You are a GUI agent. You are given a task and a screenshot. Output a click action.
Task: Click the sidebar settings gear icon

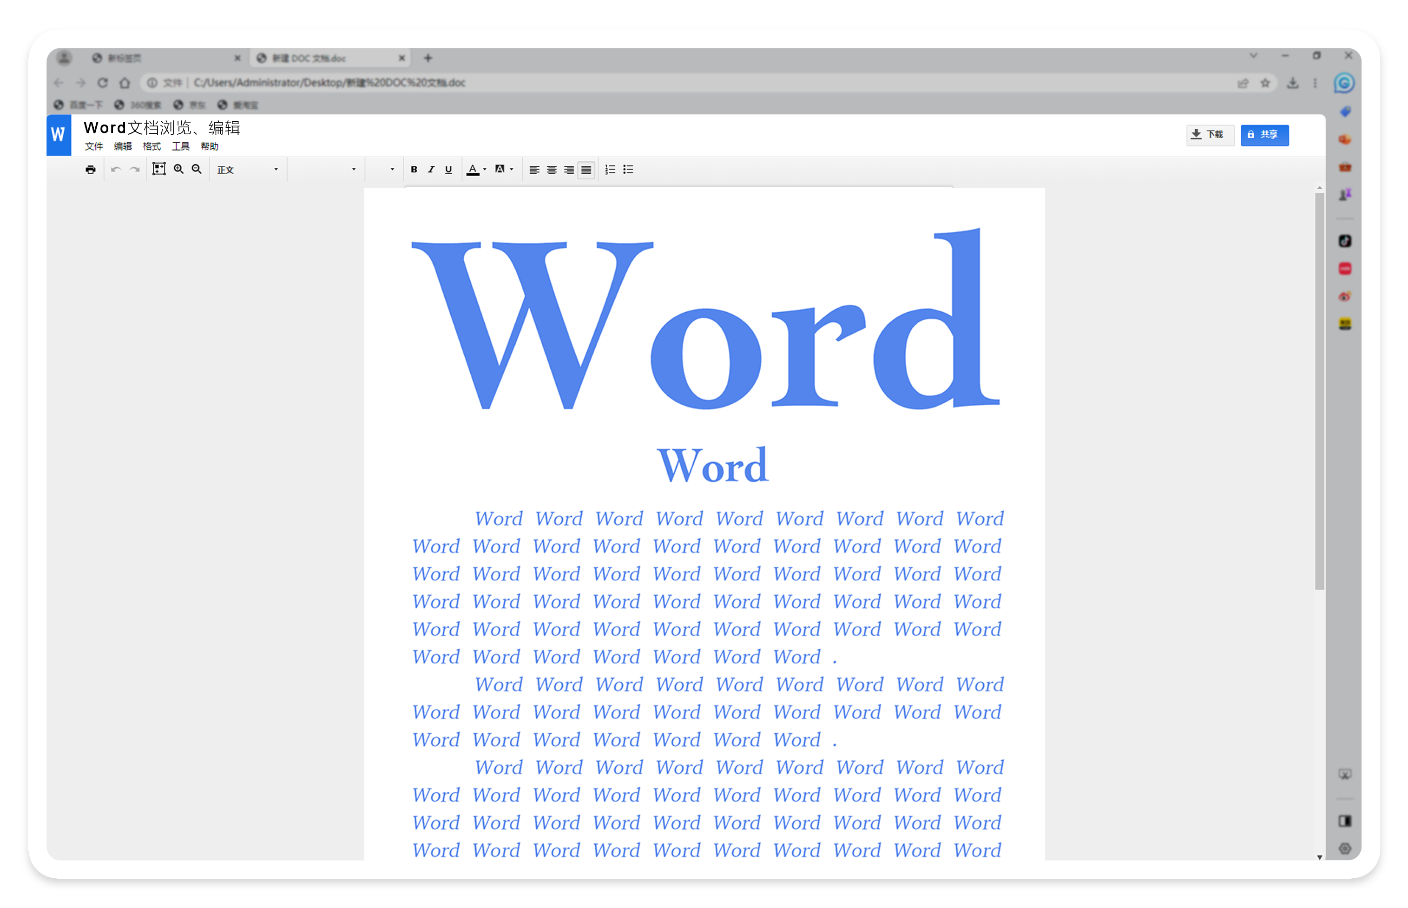click(x=1345, y=849)
